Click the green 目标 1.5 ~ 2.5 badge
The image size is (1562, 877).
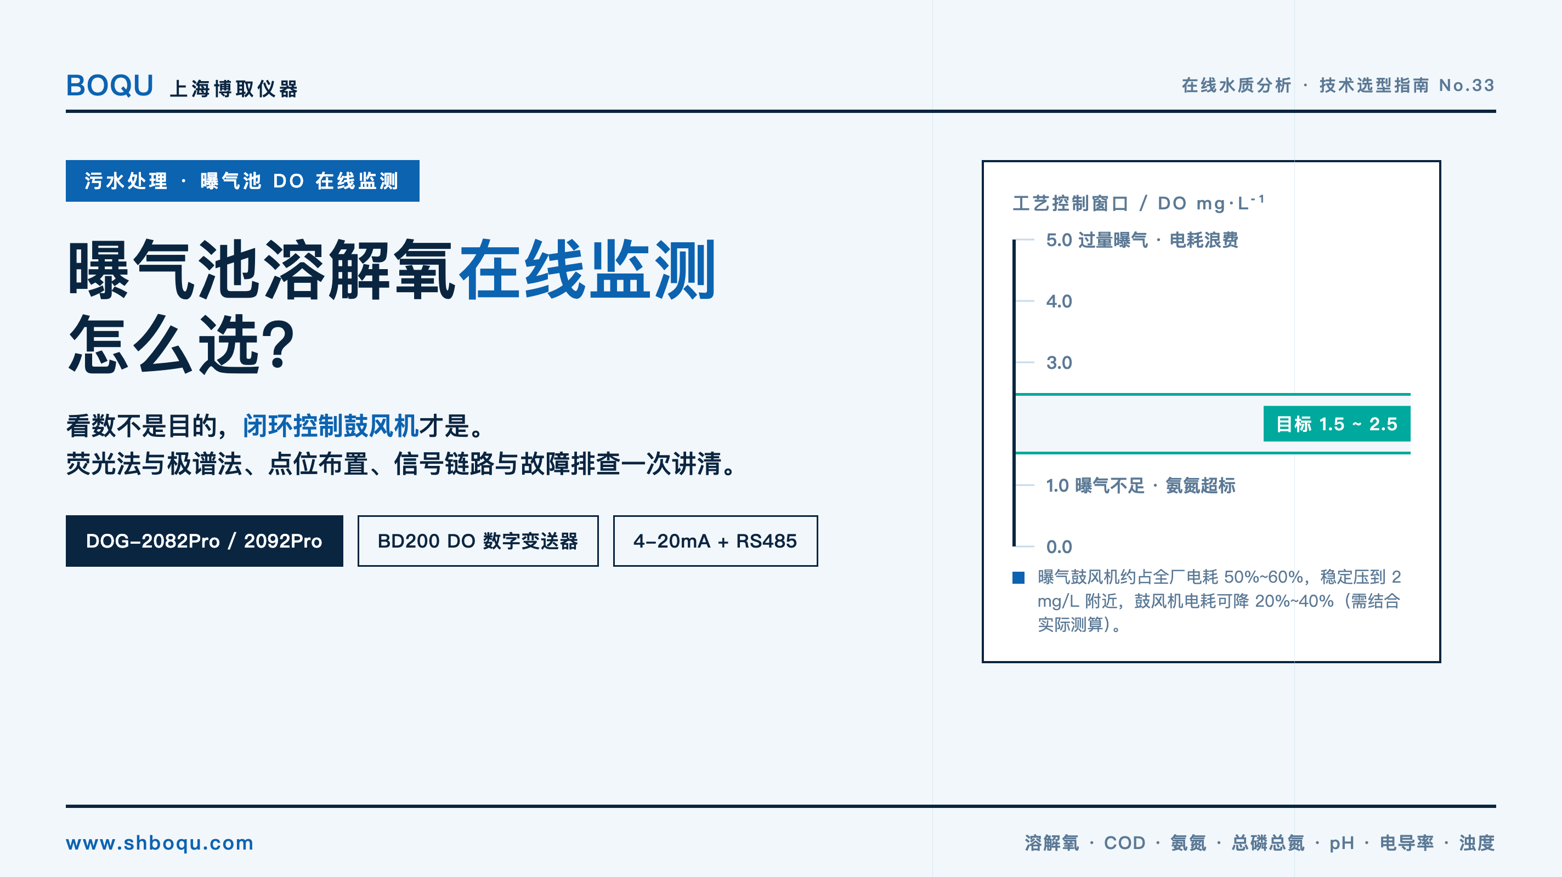pyautogui.click(x=1337, y=424)
